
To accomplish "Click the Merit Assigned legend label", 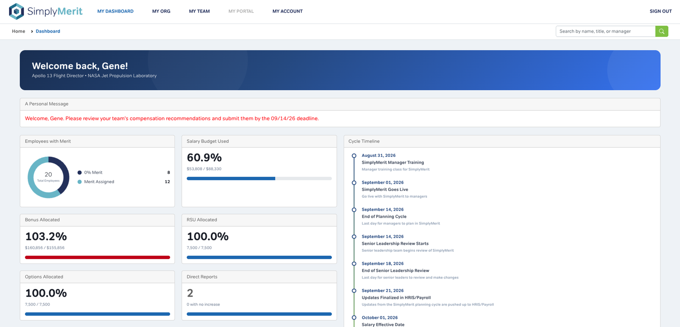I will click(99, 182).
